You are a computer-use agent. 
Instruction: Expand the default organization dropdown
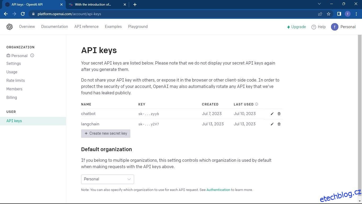(108, 179)
